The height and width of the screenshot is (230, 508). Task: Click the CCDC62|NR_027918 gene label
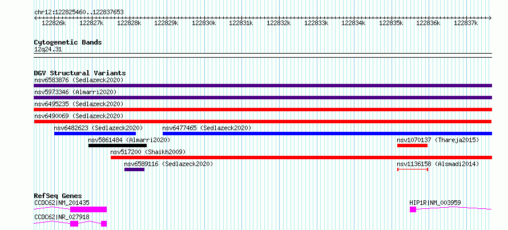click(x=62, y=217)
